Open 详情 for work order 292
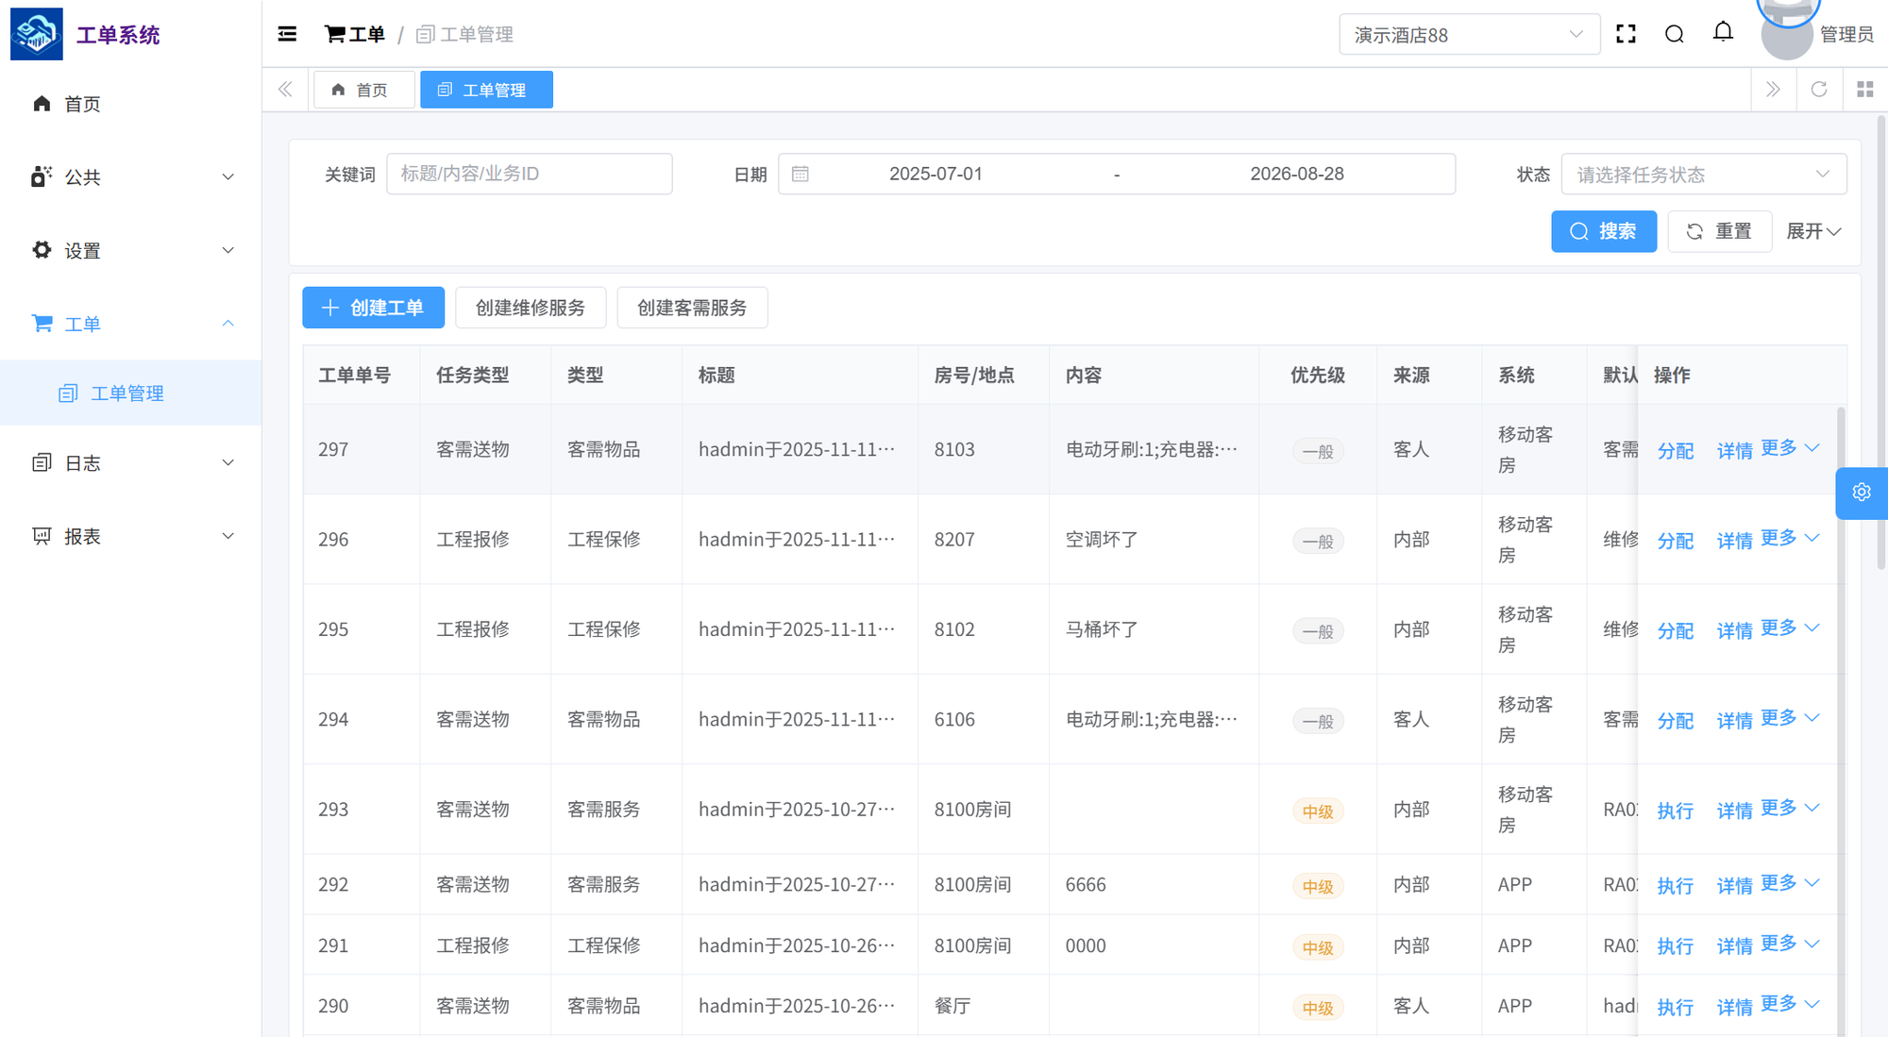The image size is (1888, 1037). (1734, 885)
